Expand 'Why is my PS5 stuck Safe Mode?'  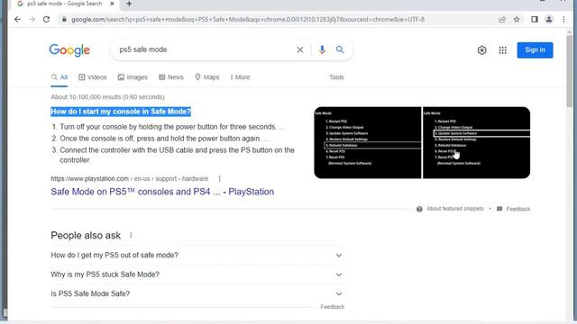[x=197, y=274]
